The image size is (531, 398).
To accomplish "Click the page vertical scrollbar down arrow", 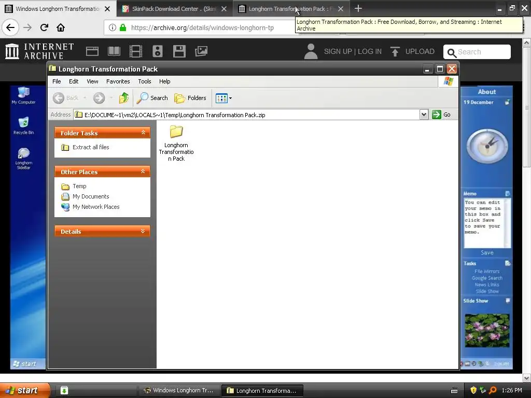I will click(x=527, y=378).
